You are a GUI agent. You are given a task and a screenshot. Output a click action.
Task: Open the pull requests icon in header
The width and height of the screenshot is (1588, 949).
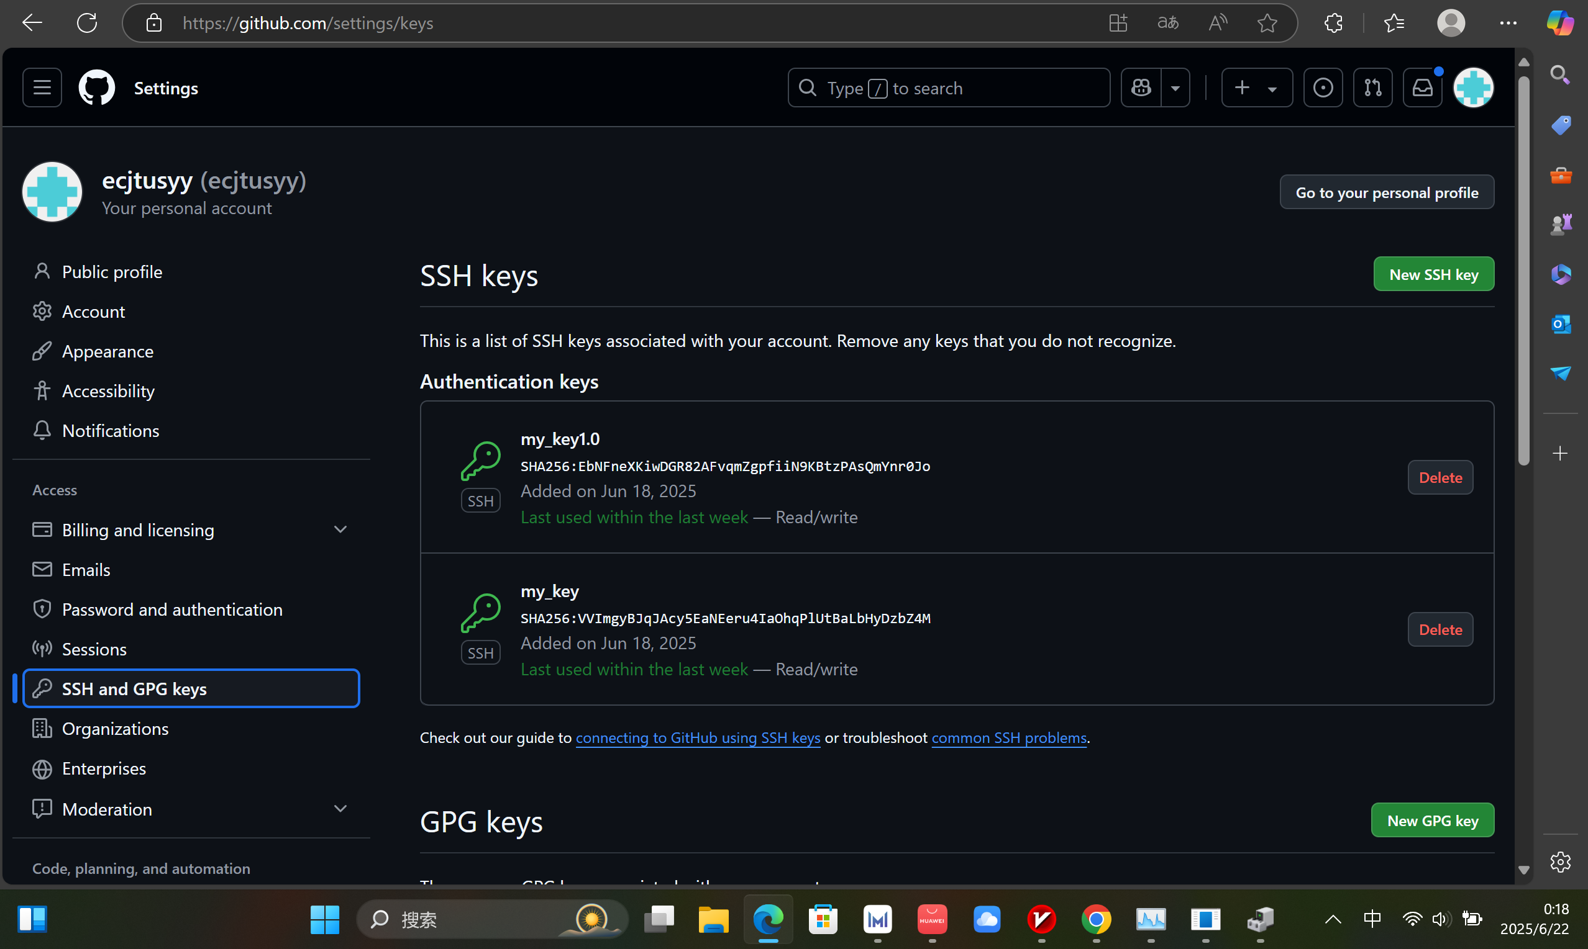point(1372,87)
